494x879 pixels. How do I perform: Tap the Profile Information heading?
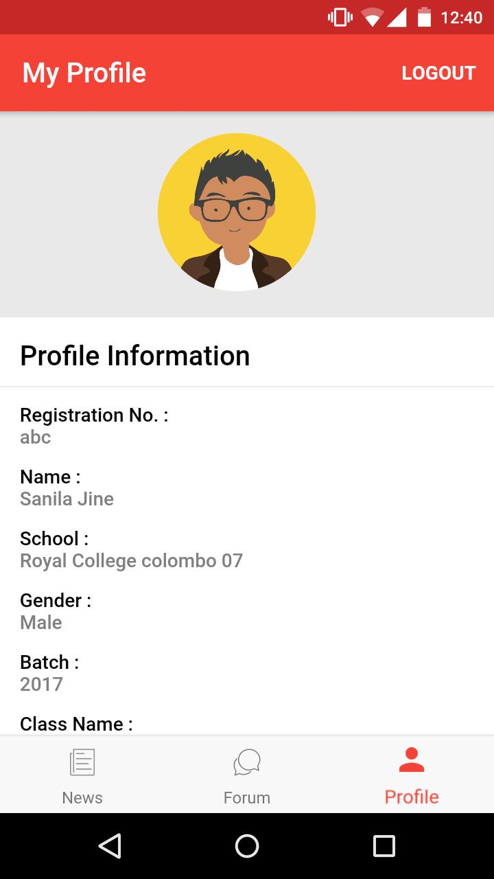point(135,356)
